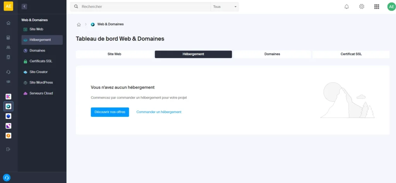Click the Rechercher search field
Image resolution: width=396 pixels, height=183 pixels.
(143, 7)
